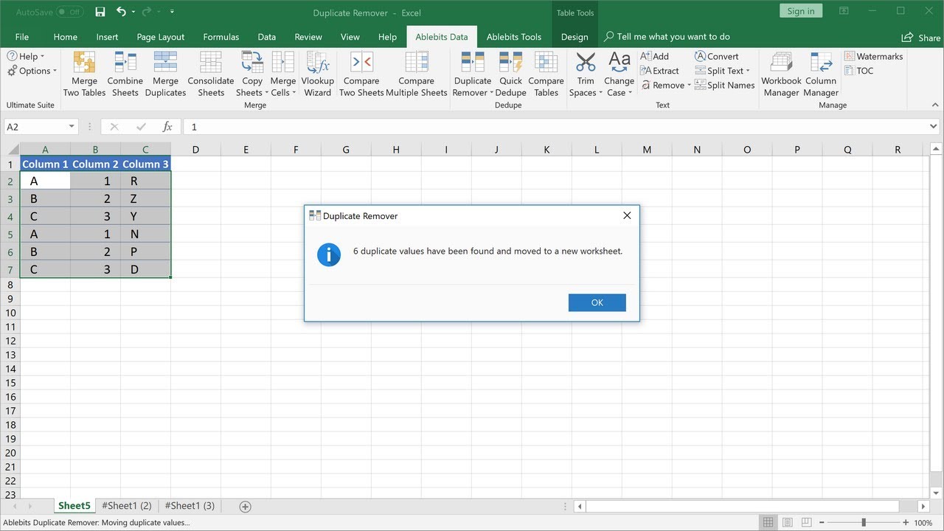
Task: Open Ribbon Display Options button
Action: tap(844, 11)
